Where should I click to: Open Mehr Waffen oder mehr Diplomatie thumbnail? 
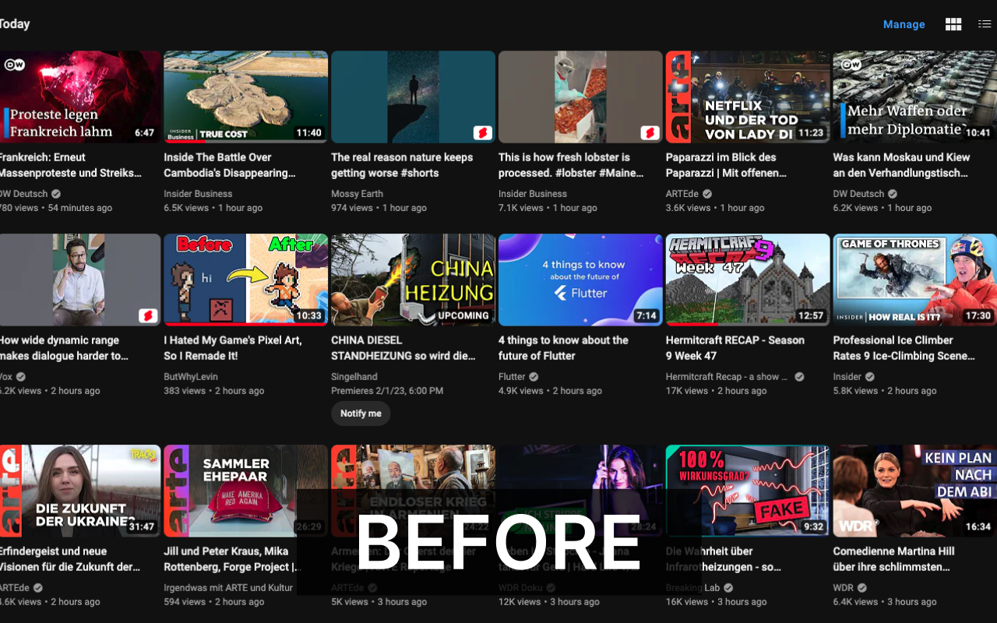tap(914, 97)
